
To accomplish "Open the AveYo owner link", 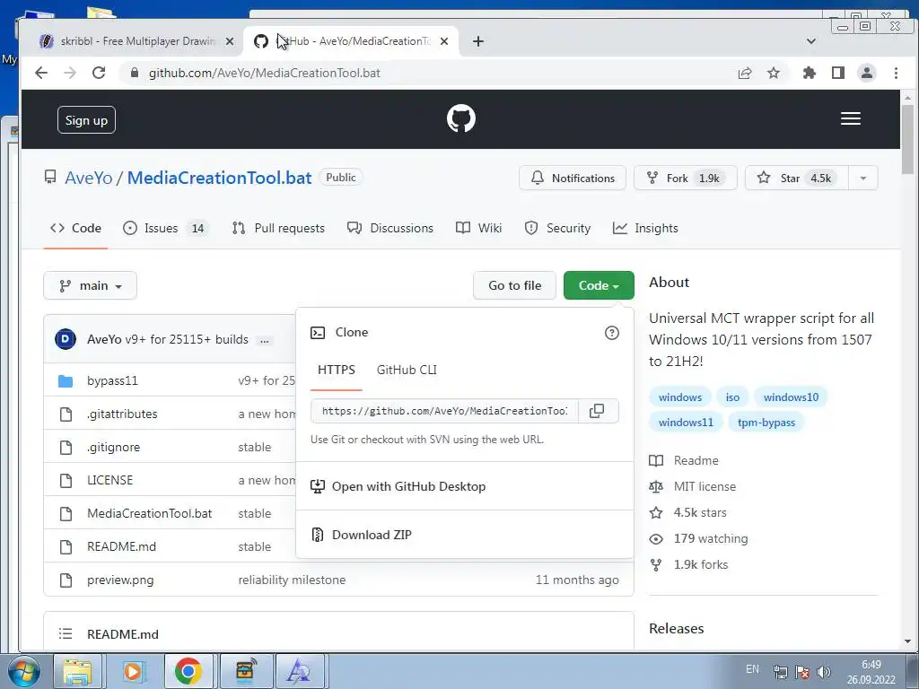I will [89, 178].
